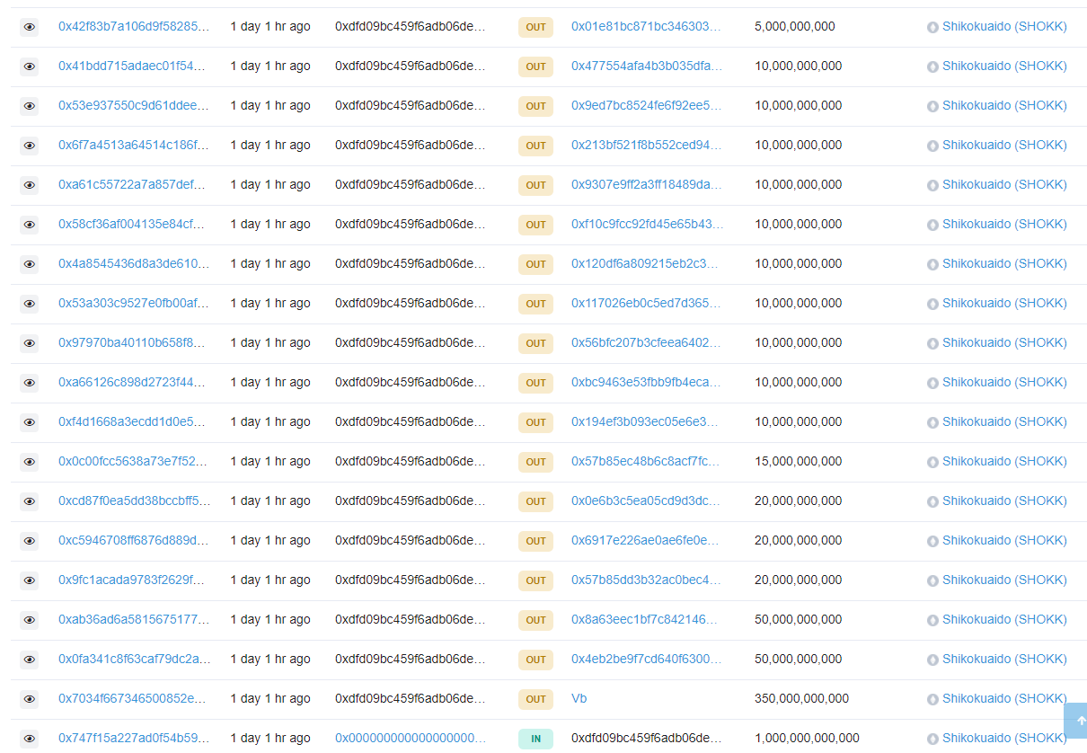Click OUT badge in the 15,000,000,000 row
This screenshot has width=1087, height=753.
pyautogui.click(x=535, y=462)
